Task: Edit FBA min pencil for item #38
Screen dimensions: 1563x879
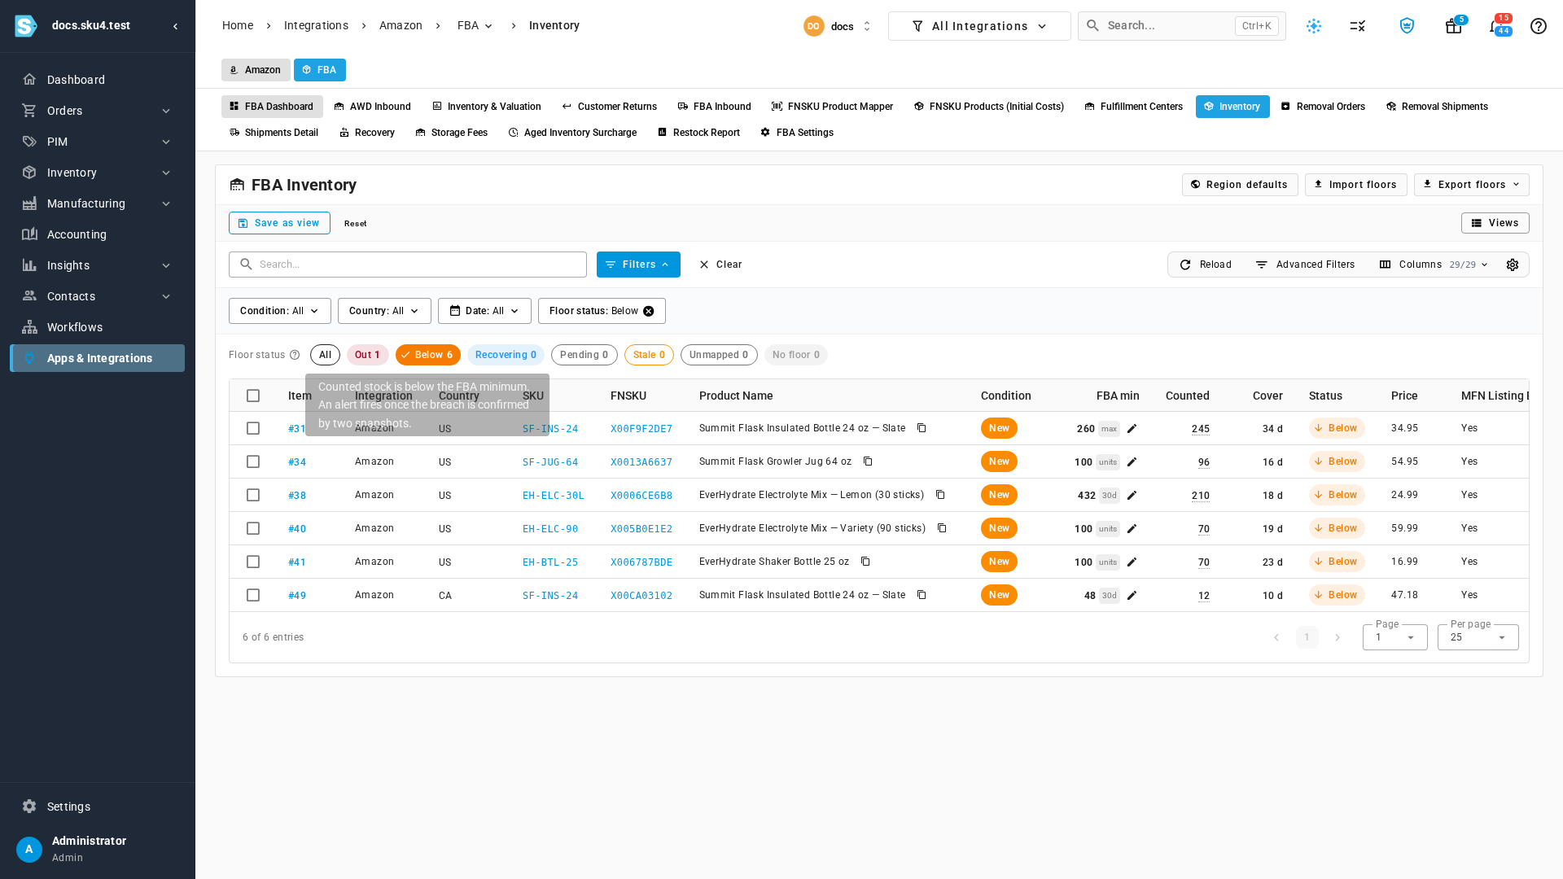Action: pyautogui.click(x=1132, y=495)
